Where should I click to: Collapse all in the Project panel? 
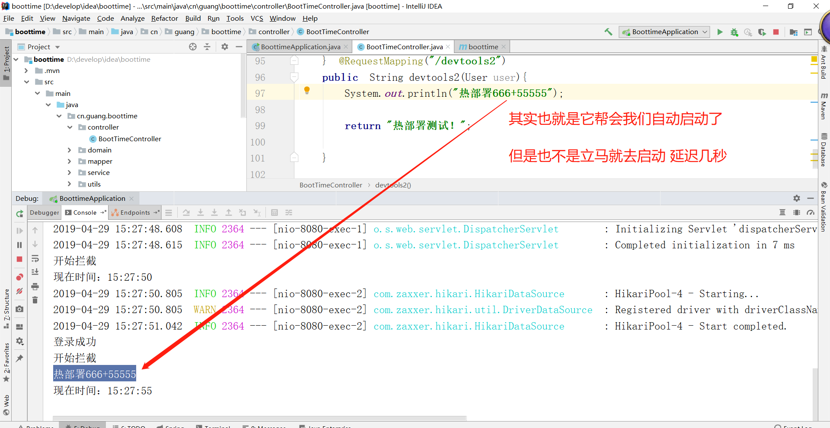(x=207, y=47)
